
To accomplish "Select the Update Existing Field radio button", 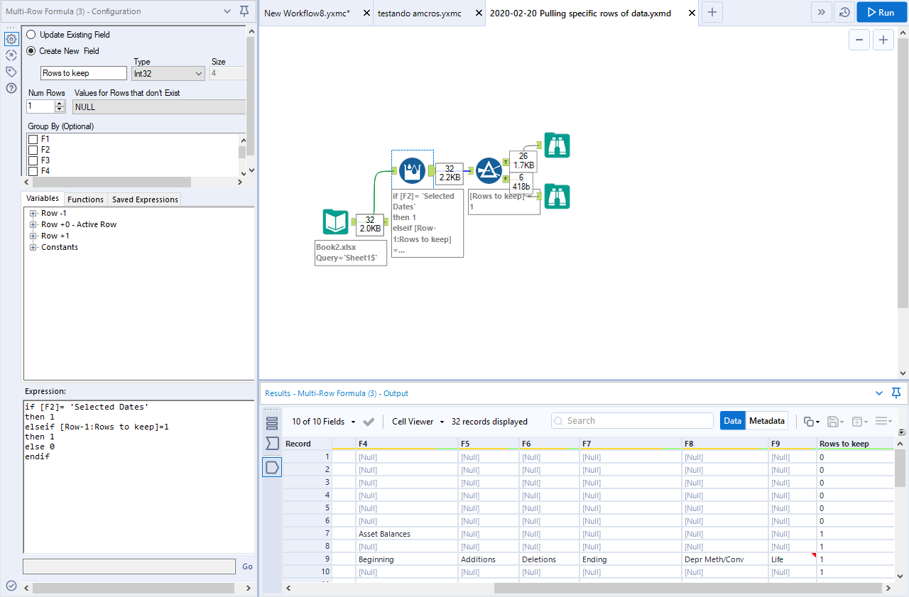I will coord(31,34).
